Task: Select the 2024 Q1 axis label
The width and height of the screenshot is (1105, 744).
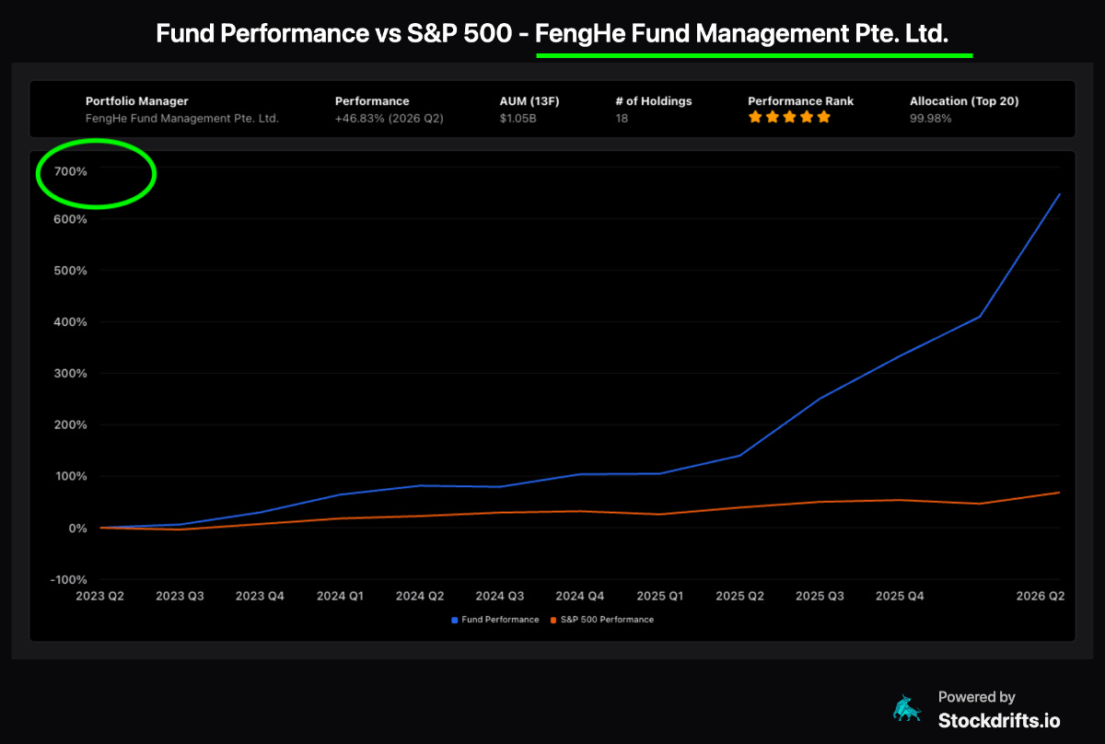Action: point(340,596)
